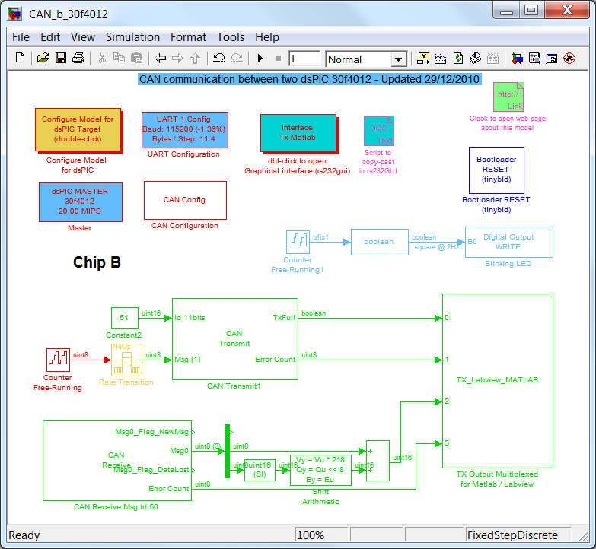Click the http:// Link block
The height and width of the screenshot is (549, 596).
pos(508,97)
